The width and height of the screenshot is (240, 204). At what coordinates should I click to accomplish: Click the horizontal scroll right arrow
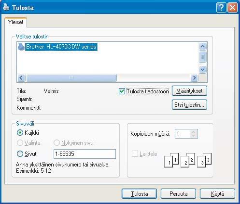(194, 78)
